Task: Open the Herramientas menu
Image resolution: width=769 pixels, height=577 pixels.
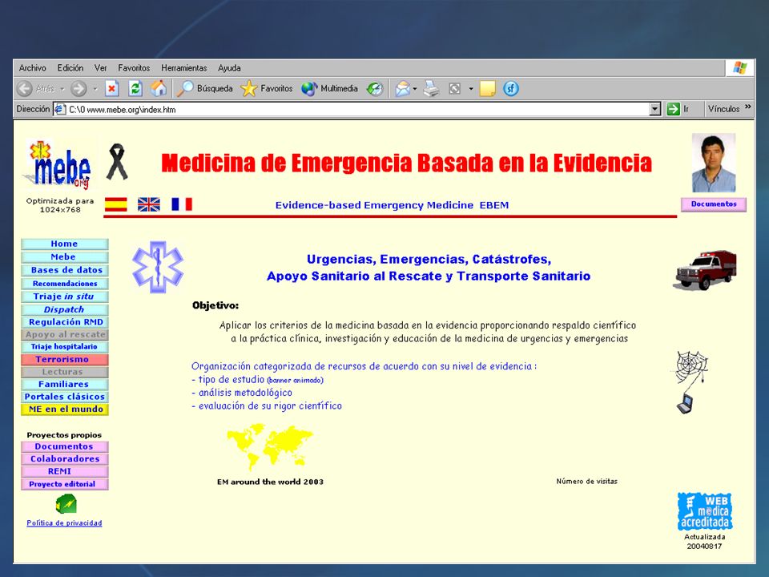Action: 184,68
